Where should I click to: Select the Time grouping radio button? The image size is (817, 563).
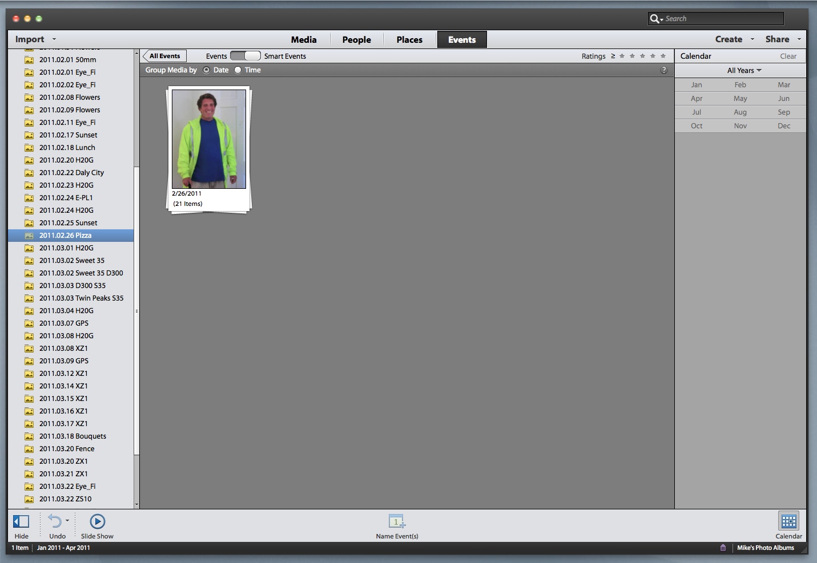[238, 70]
